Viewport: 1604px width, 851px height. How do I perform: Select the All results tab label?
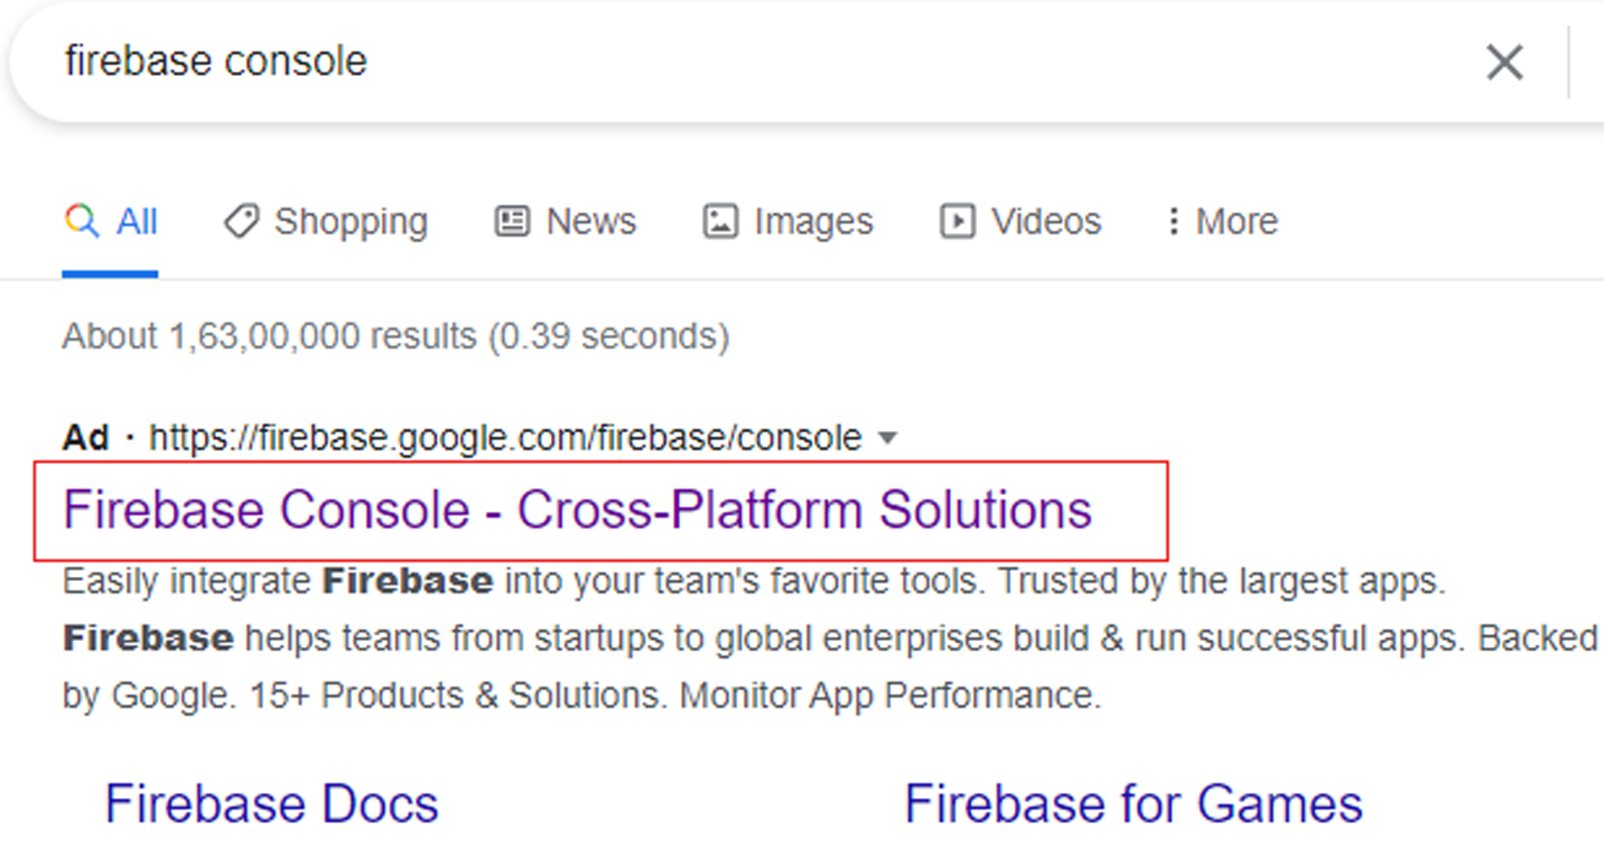pyautogui.click(x=137, y=221)
